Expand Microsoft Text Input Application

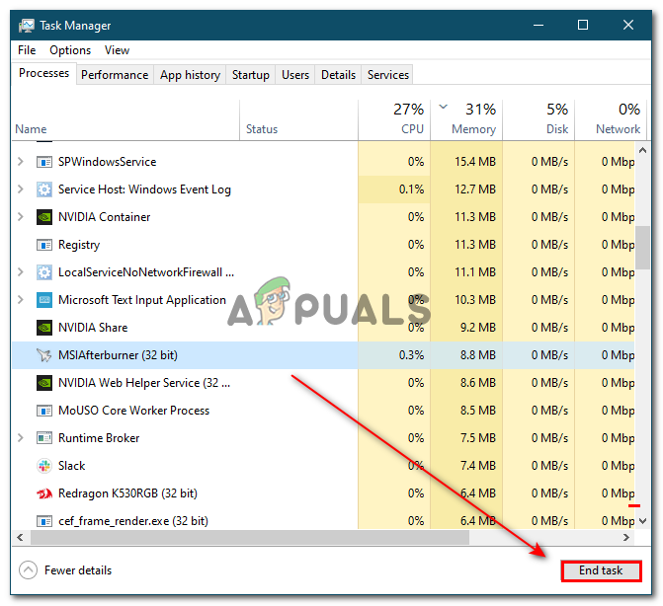[21, 300]
